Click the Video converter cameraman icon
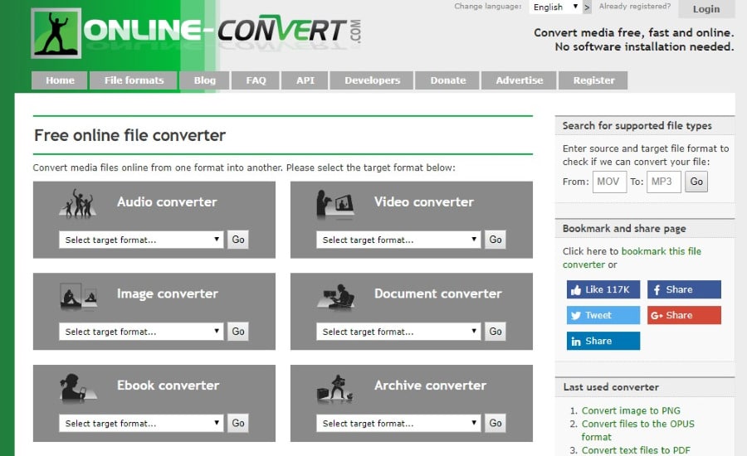The width and height of the screenshot is (747, 456). tap(335, 205)
